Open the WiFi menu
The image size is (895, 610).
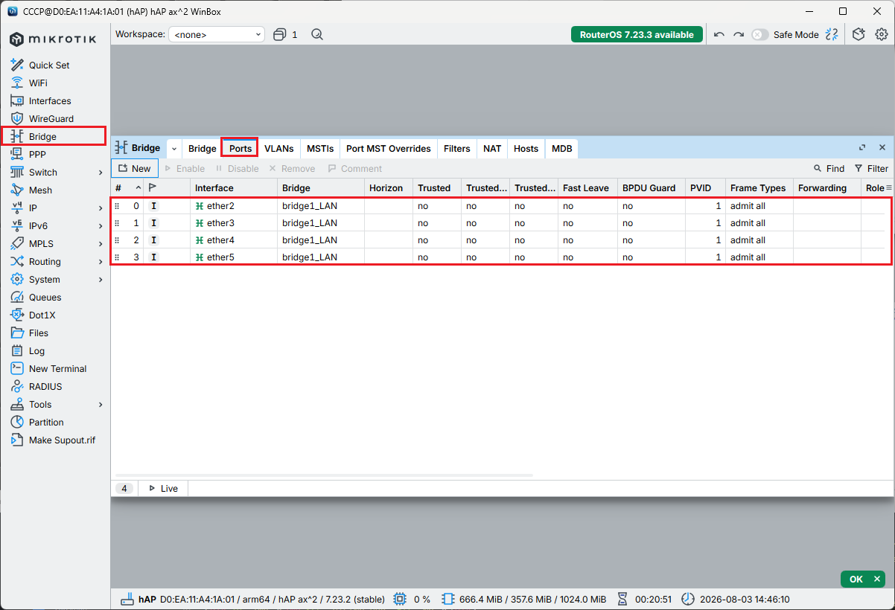(38, 83)
